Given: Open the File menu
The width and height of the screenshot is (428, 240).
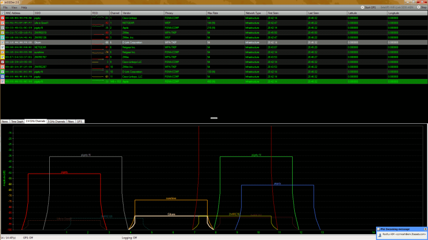Looking at the screenshot, I should coord(5,7).
